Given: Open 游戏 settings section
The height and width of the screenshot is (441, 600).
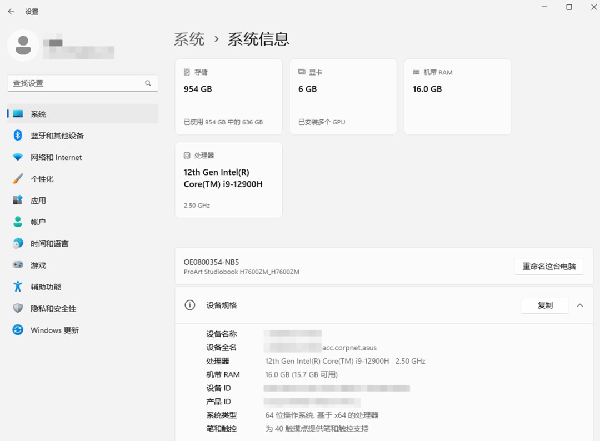Looking at the screenshot, I should point(83,265).
